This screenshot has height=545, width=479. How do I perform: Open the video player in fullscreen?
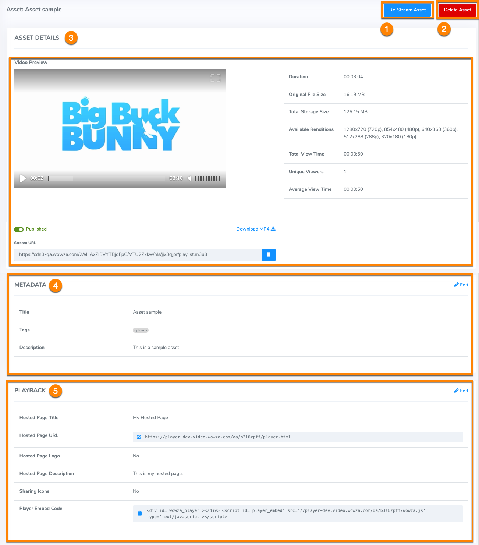point(216,78)
